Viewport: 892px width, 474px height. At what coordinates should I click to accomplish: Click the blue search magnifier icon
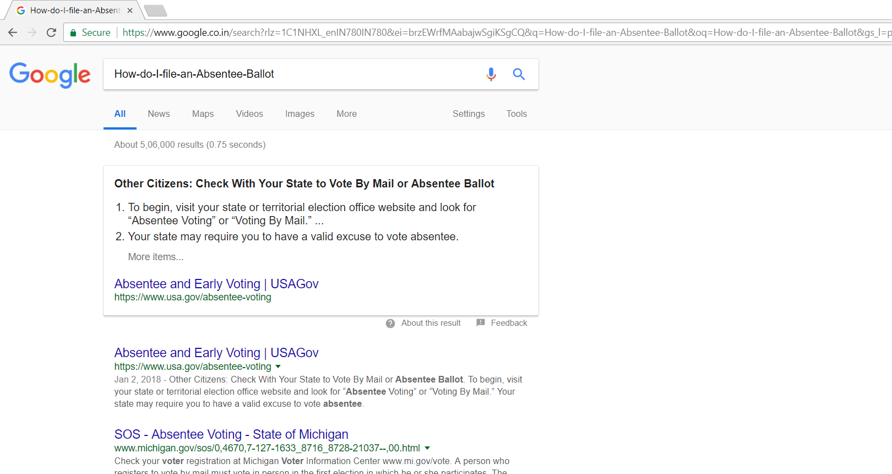pos(519,74)
